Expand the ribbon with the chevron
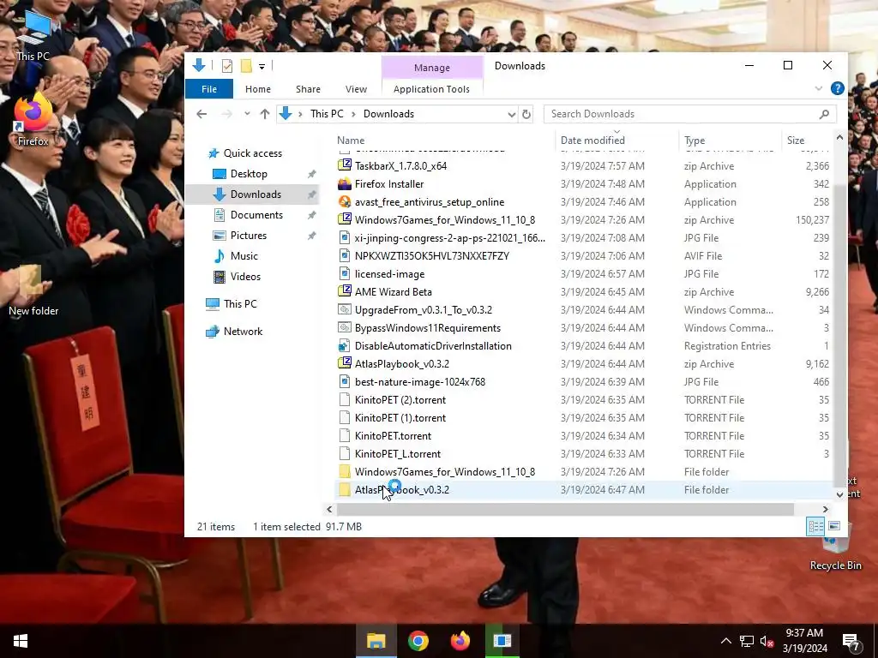This screenshot has width=878, height=658. tap(819, 88)
